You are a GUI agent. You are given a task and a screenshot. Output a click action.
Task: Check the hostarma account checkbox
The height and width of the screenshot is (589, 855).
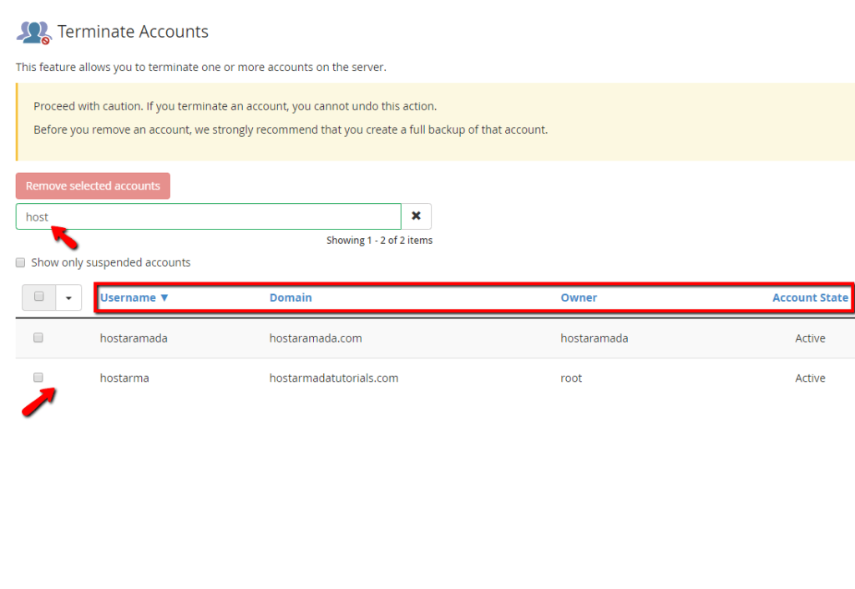tap(38, 377)
